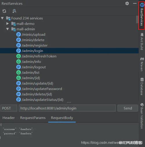This screenshot has width=145, height=147.
Task: Click the GET icon beside /admin/info
Action: click(x=19, y=62)
